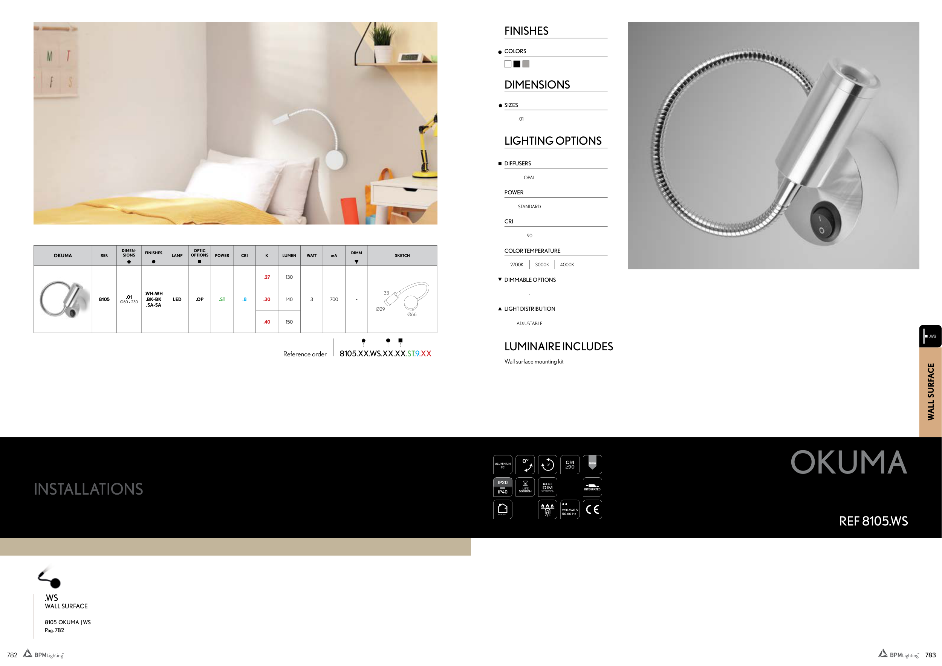This screenshot has height=666, width=942.
Task: Click the IK06 impact rating icon
Action: [592, 464]
